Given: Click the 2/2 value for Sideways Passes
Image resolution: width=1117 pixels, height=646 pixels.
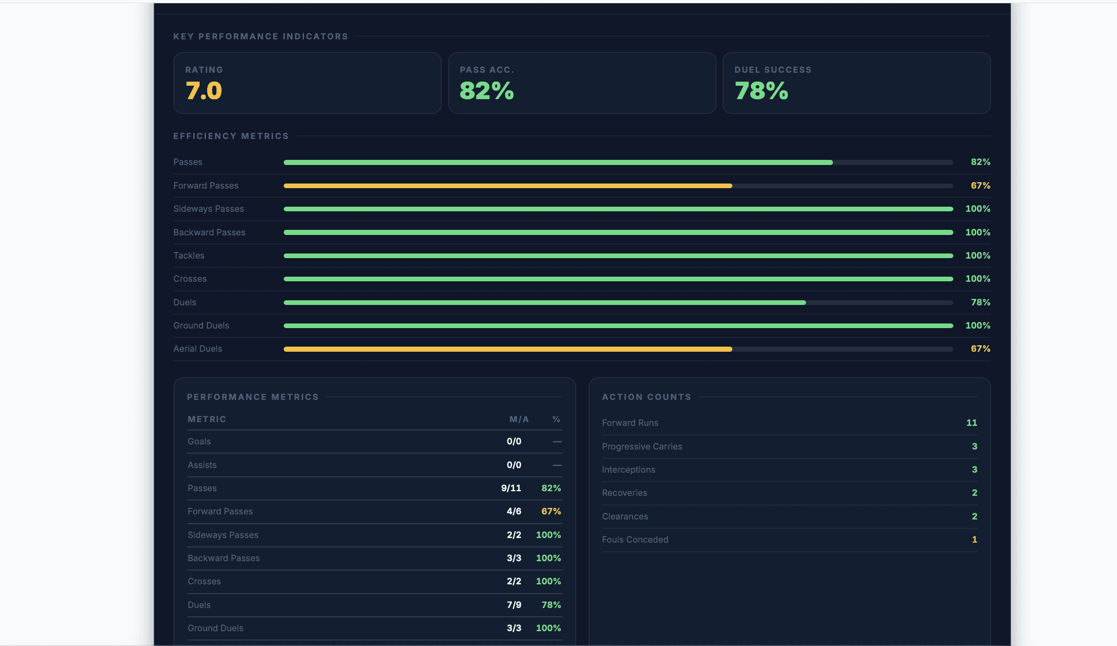Looking at the screenshot, I should (514, 535).
